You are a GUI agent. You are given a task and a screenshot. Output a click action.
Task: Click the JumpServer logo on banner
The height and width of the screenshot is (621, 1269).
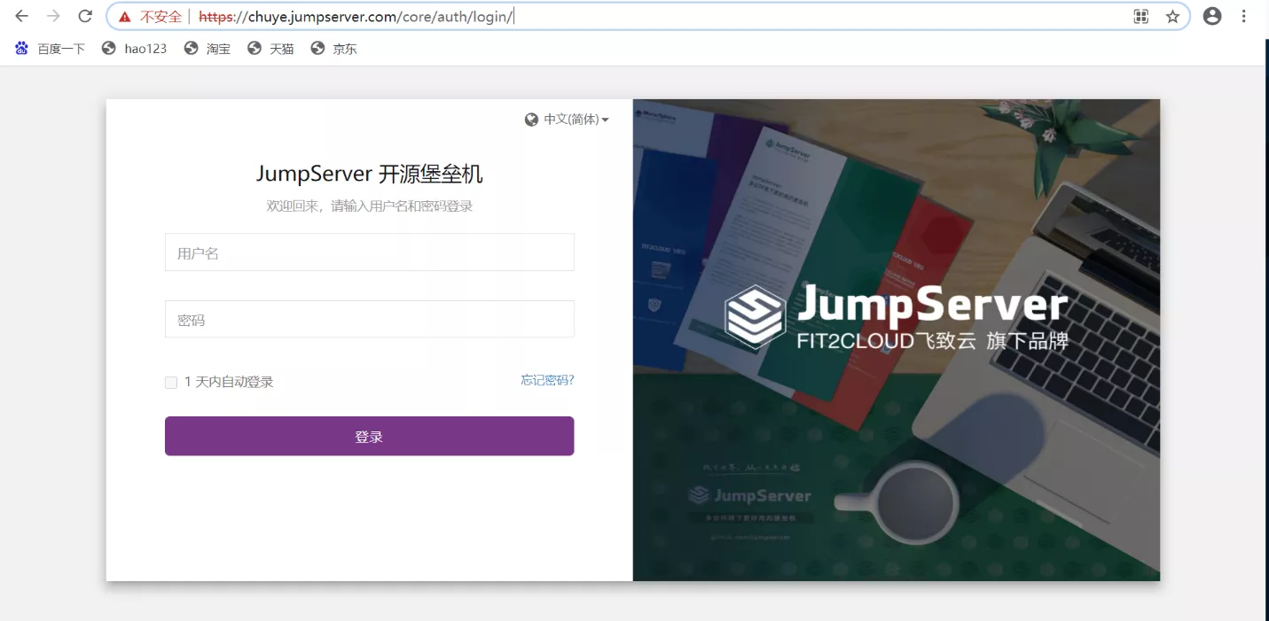click(755, 316)
